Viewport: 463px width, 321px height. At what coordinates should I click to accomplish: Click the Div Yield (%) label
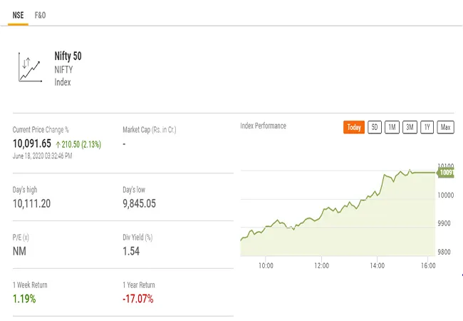[137, 238]
